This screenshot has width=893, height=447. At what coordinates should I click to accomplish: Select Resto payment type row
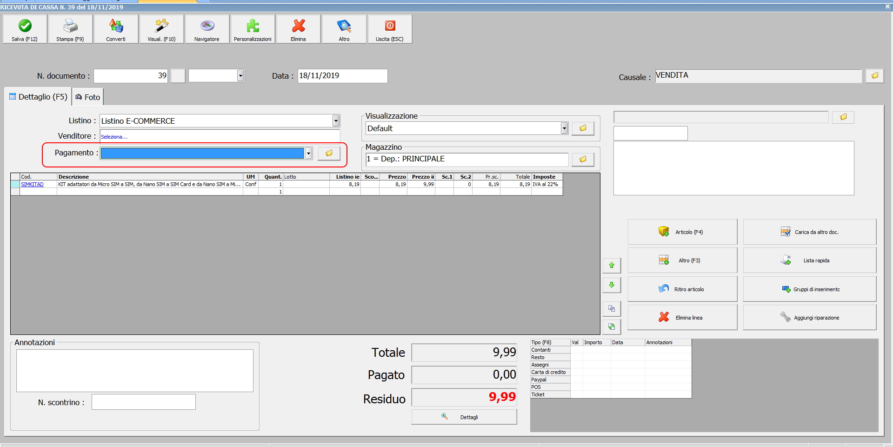coord(550,357)
